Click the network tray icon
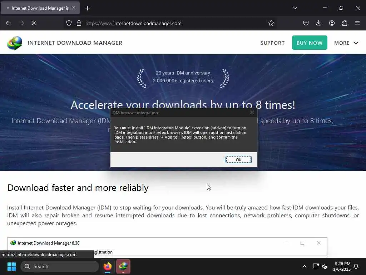Screen dimensions: 366x275 (x=316, y=266)
